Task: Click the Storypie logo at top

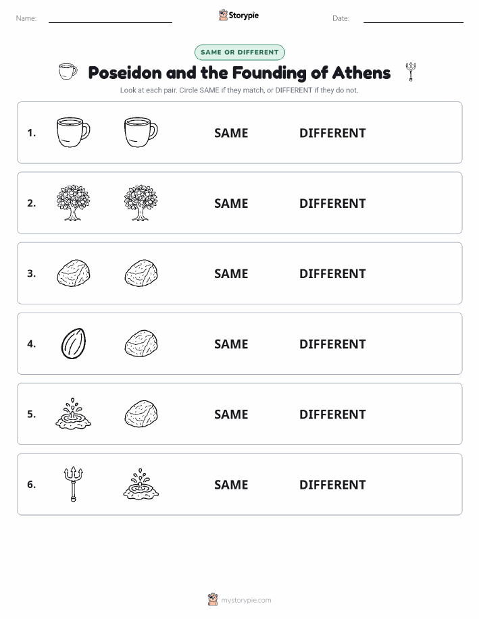Action: 238,16
